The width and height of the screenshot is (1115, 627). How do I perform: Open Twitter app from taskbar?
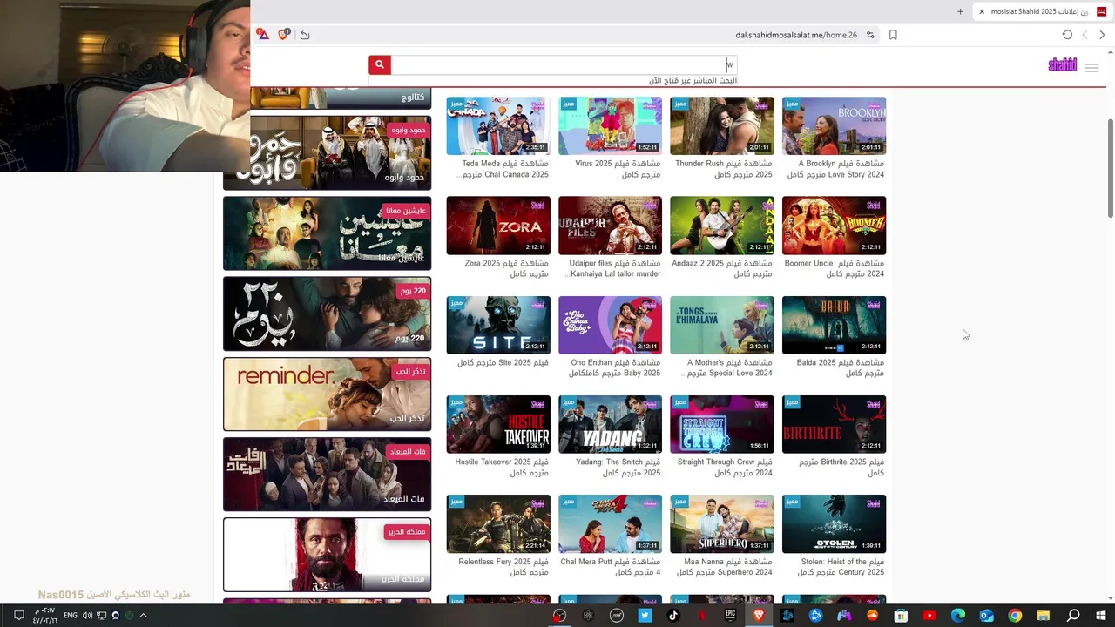[x=645, y=616]
